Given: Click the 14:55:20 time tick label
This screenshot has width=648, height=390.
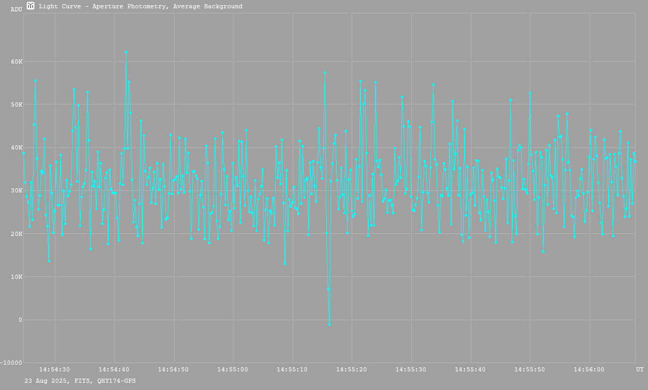Looking at the screenshot, I should click(352, 369).
